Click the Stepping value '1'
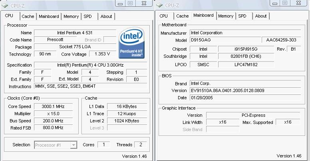The width and height of the screenshot is (310, 161). click(136, 72)
